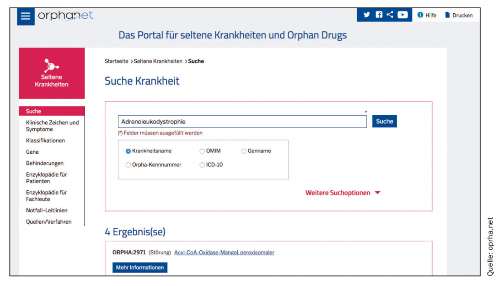Expand Weitere Suchoptionen
The width and height of the screenshot is (503, 286).
[x=342, y=193]
